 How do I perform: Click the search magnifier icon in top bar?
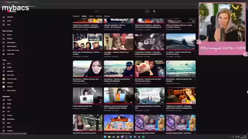tap(147, 11)
